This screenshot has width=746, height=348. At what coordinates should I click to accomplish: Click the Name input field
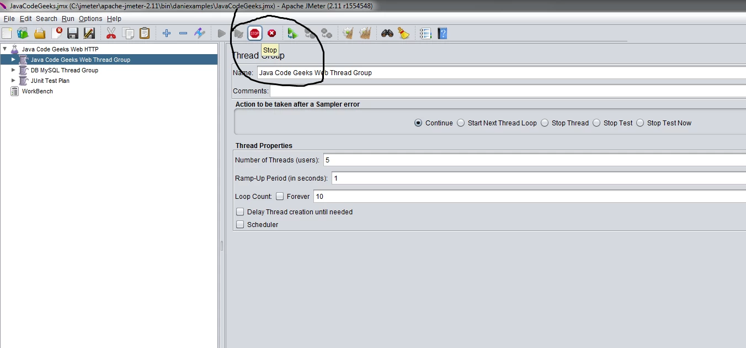pos(501,72)
